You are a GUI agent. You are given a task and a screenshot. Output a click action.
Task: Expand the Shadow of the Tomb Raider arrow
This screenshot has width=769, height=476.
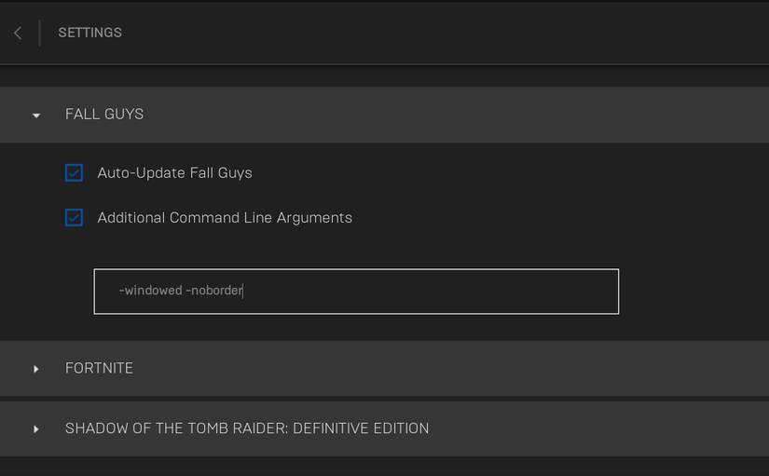(x=36, y=429)
